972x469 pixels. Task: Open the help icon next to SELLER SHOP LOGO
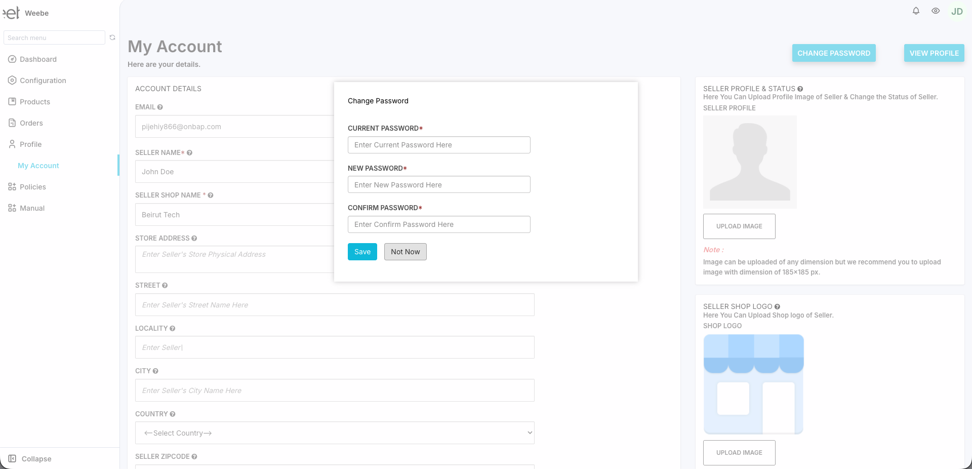tap(777, 306)
